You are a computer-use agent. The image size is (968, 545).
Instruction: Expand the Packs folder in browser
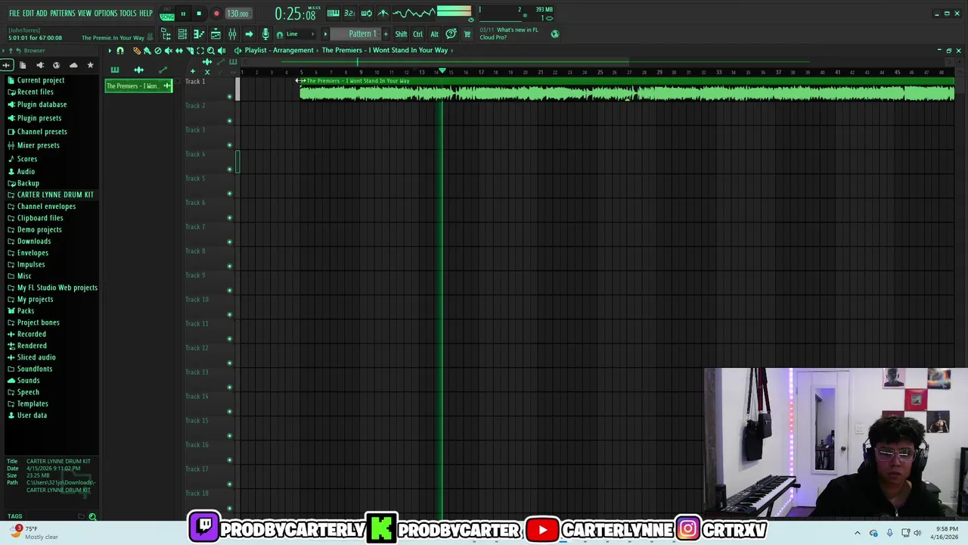coord(26,311)
